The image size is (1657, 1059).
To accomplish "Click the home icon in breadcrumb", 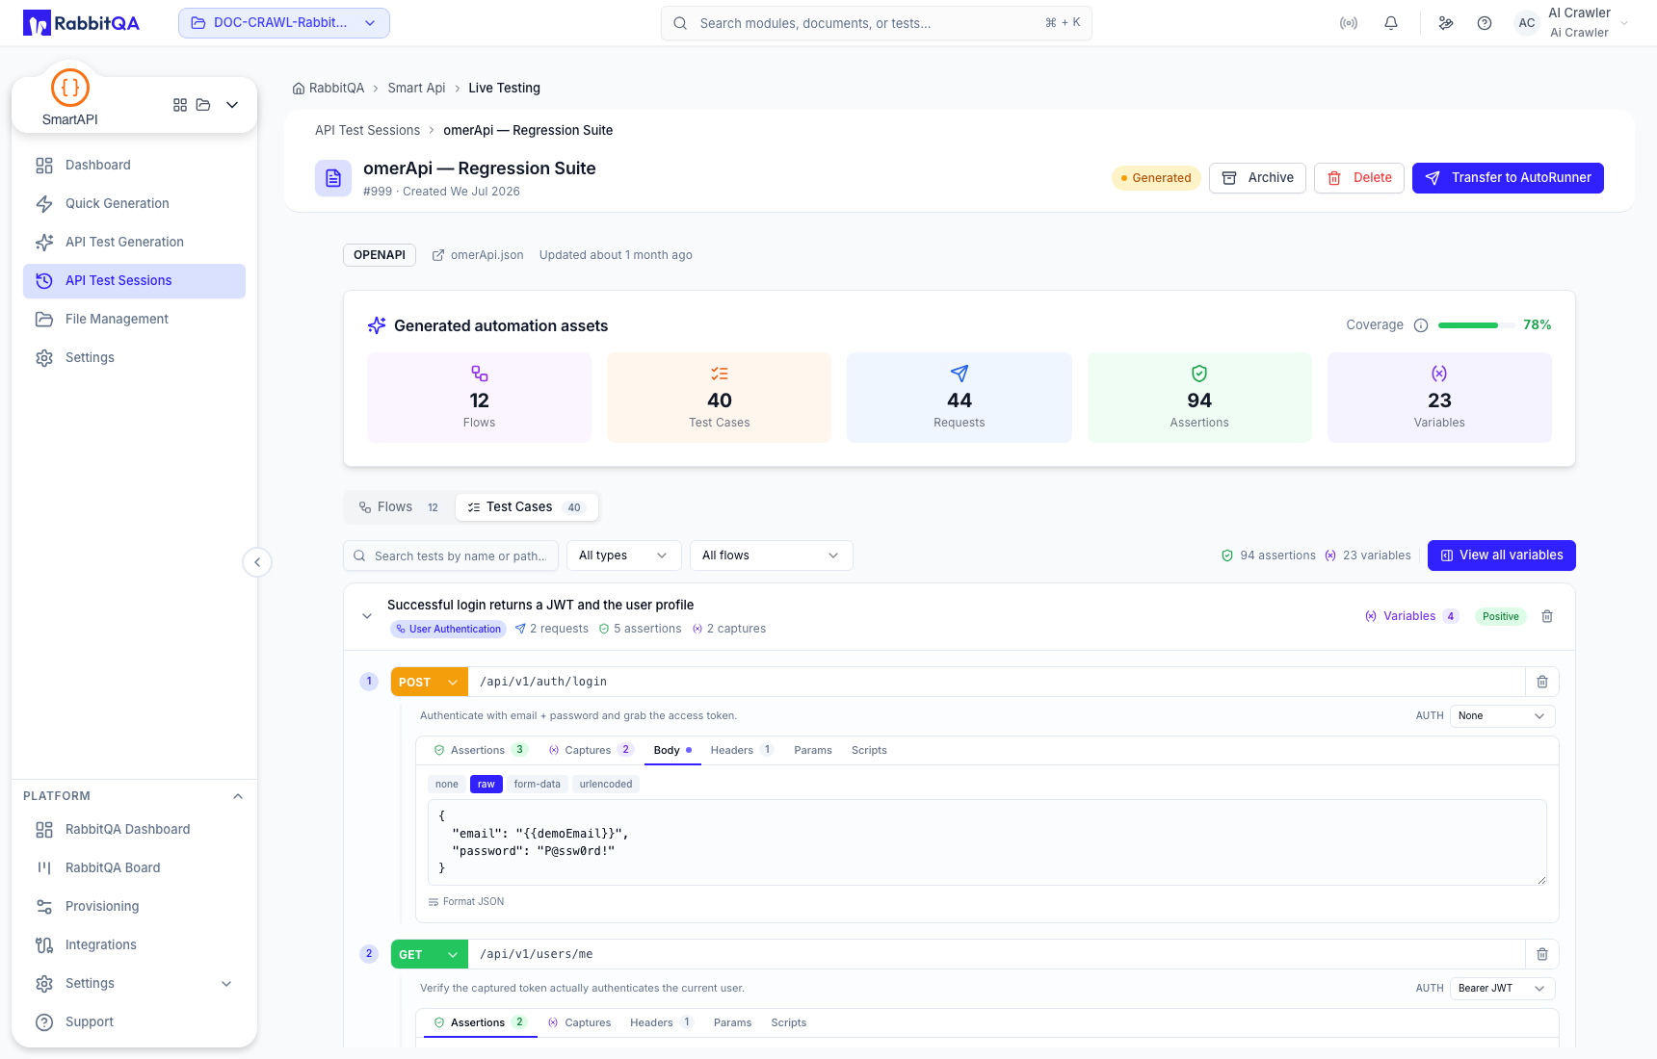I will tap(299, 89).
